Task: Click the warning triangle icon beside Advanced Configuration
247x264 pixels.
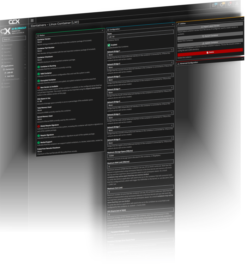Action: click(178, 64)
